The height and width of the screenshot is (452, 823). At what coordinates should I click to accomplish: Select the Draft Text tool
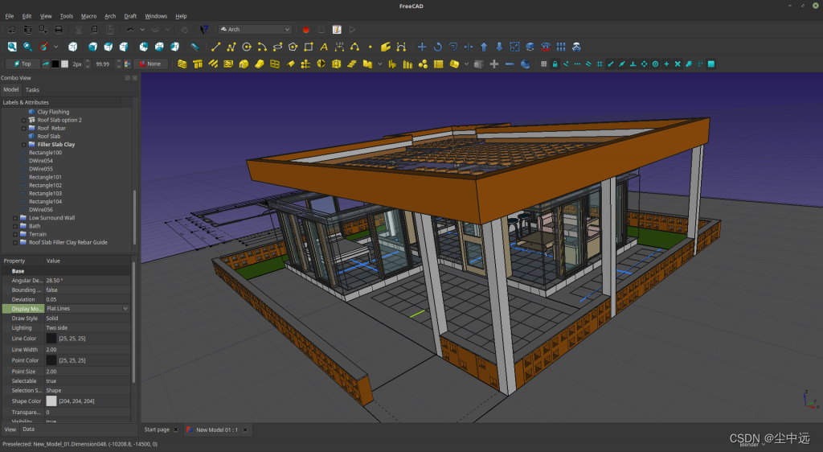(324, 47)
